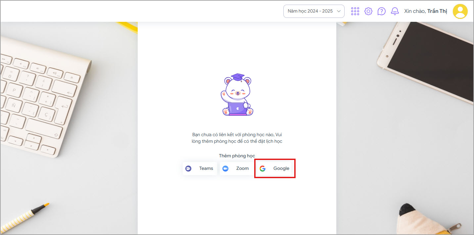Click the Xin chào, Trần Thị greeting
This screenshot has width=474, height=235.
click(426, 11)
